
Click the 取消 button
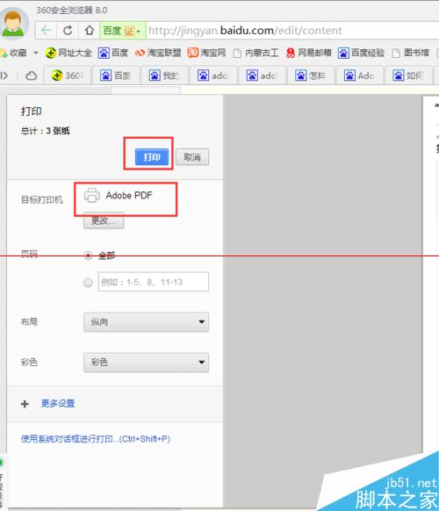pos(192,157)
